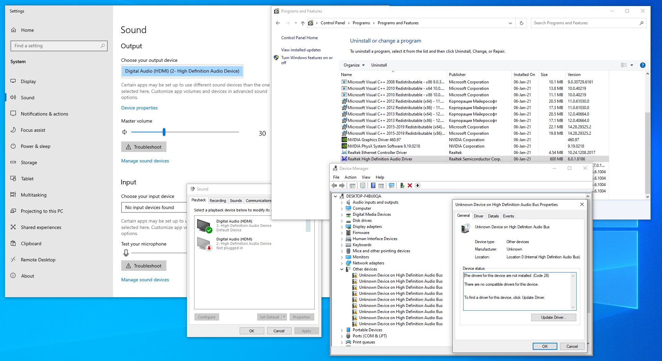Image resolution: width=662 pixels, height=361 pixels.
Task: Open recent locations chevron in Programs window
Action: (x=296, y=23)
